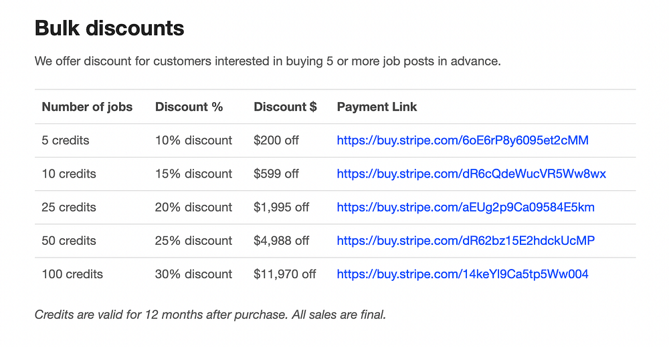Screen dimensions: 669x347
Task: Open the 10 credits Stripe payment link
Action: pyautogui.click(x=471, y=173)
